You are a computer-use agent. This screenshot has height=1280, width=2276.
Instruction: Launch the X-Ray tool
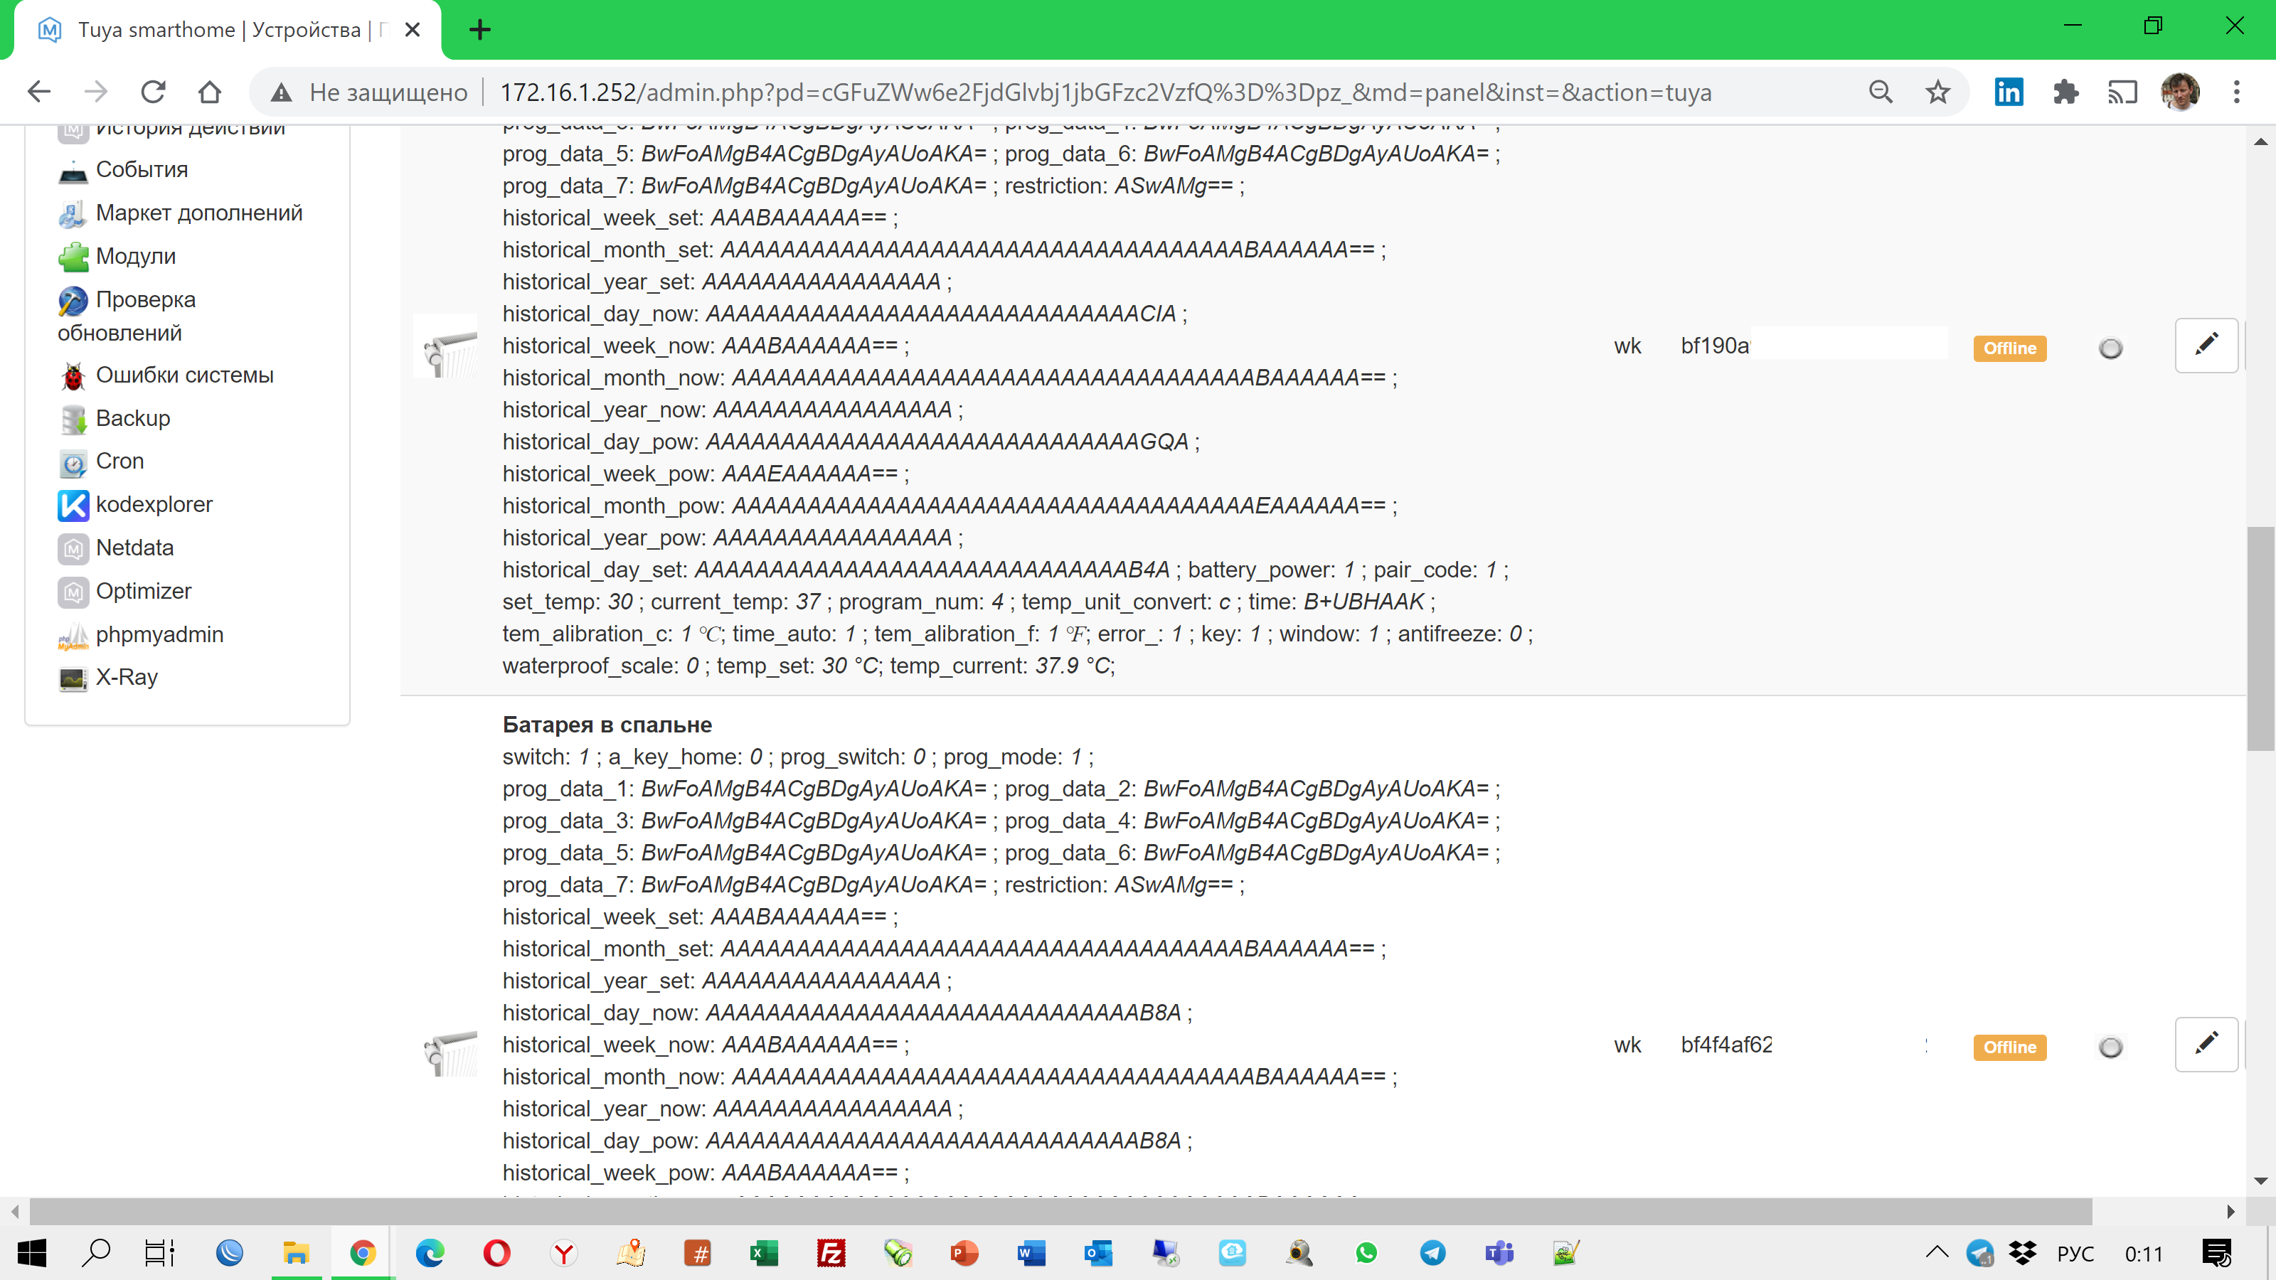[127, 677]
